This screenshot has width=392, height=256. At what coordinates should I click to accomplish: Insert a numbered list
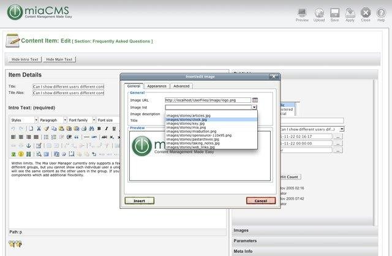tap(54, 137)
